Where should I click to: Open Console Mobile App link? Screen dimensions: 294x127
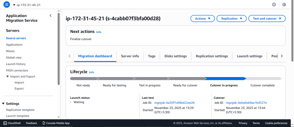[x=56, y=123]
